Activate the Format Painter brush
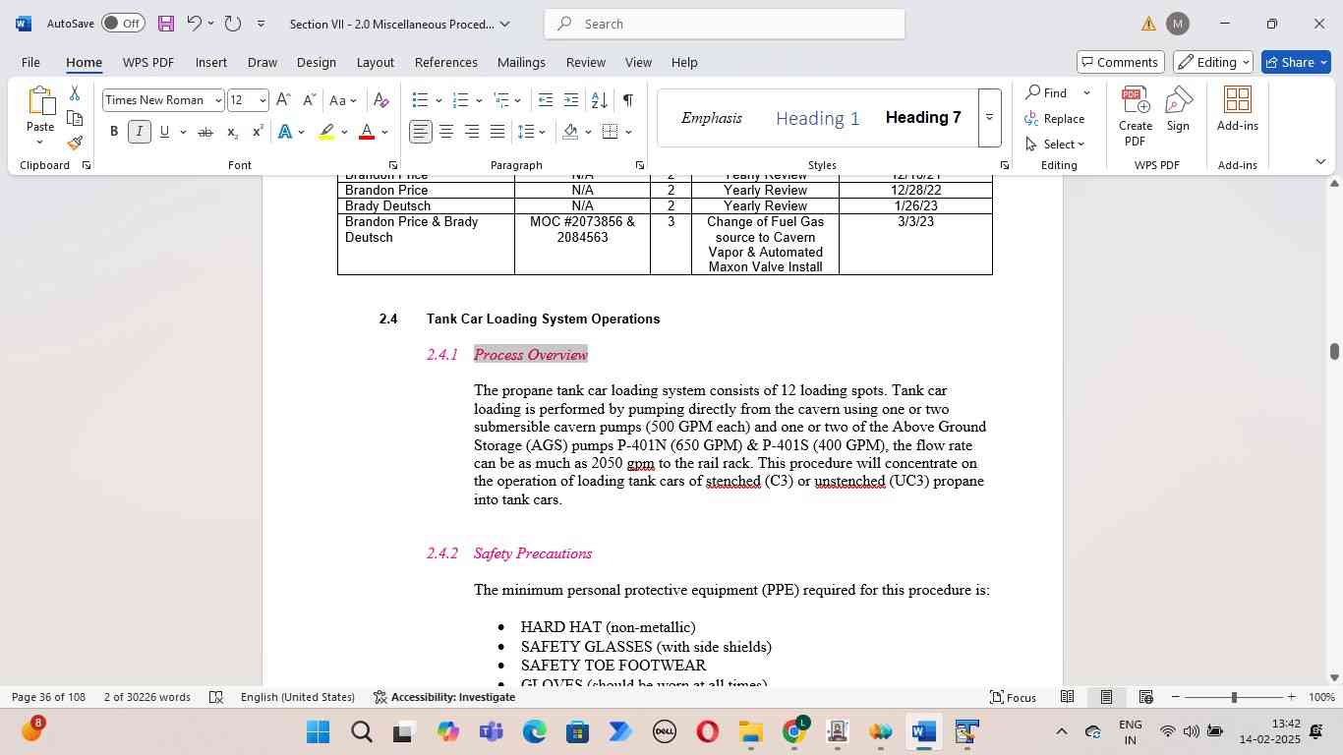Viewport: 1343px width, 755px height. pyautogui.click(x=75, y=143)
